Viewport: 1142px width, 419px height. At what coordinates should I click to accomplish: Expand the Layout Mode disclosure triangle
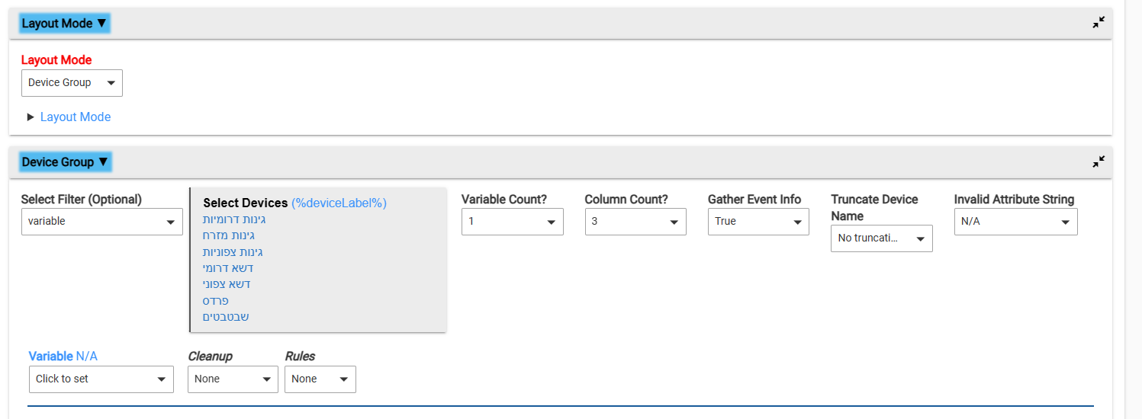click(x=31, y=117)
